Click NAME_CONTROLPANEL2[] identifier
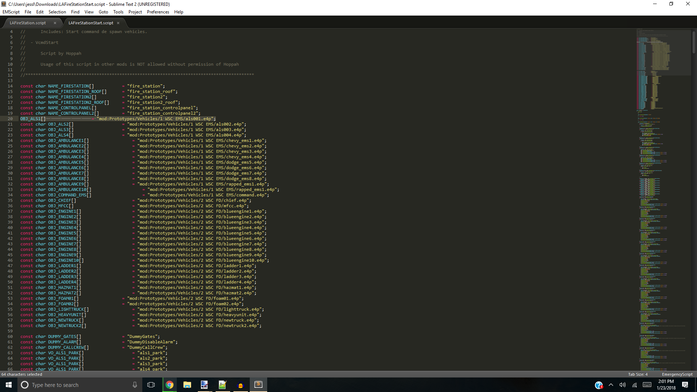Viewport: 697px width, 392px height. 73,113
